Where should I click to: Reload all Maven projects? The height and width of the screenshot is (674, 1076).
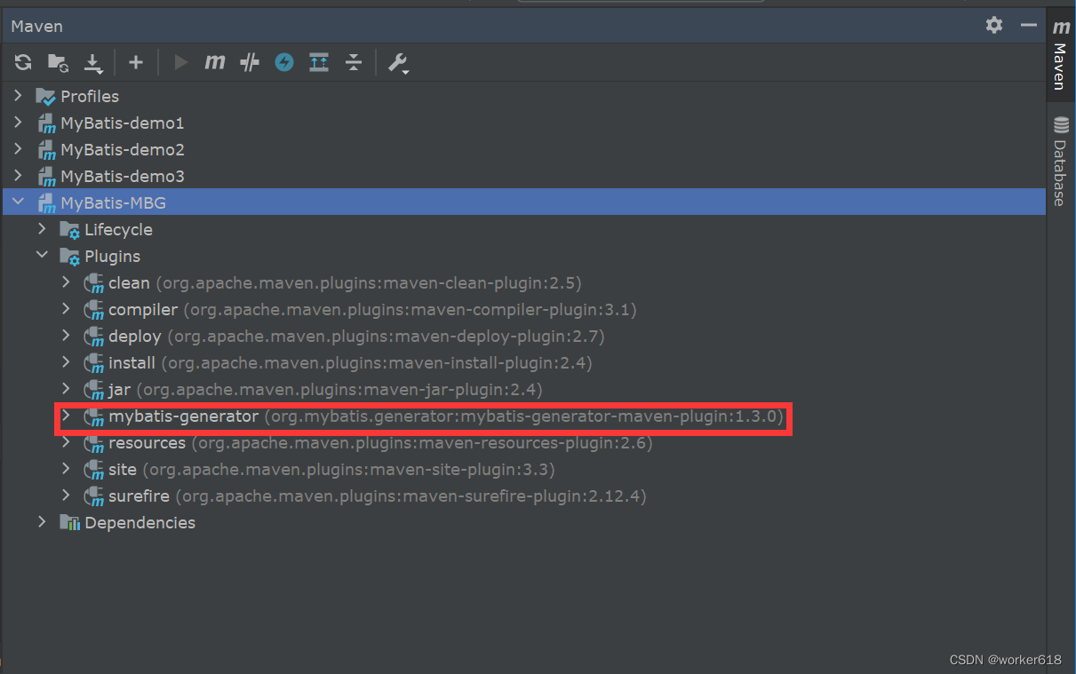click(x=24, y=62)
